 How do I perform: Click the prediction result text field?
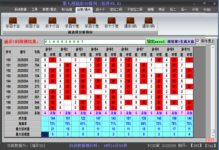[x=95, y=41]
